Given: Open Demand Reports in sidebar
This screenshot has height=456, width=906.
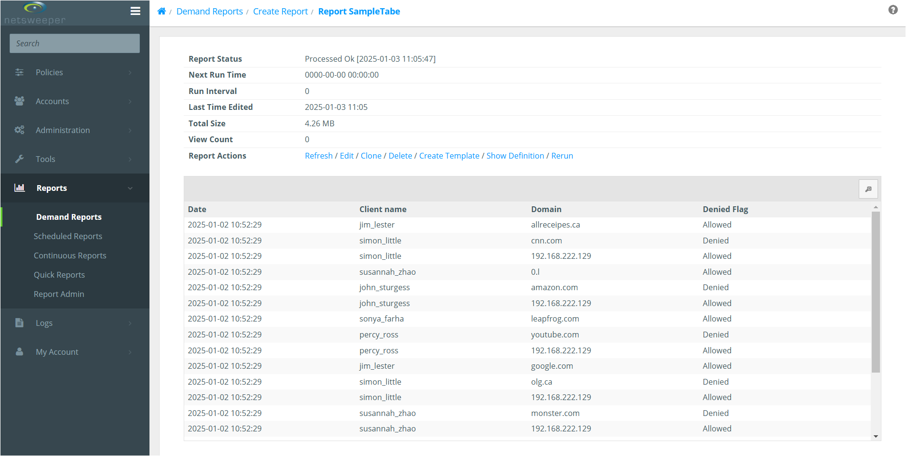Looking at the screenshot, I should coord(69,217).
